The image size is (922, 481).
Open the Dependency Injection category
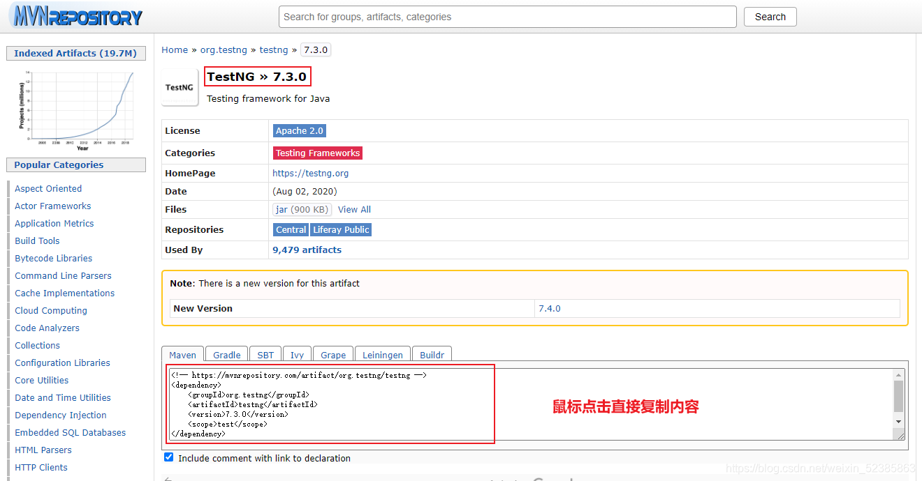click(61, 415)
